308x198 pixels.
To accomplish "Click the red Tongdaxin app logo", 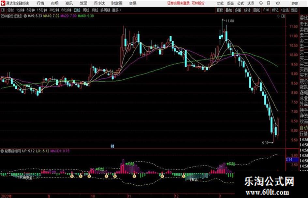I will tap(3, 3).
